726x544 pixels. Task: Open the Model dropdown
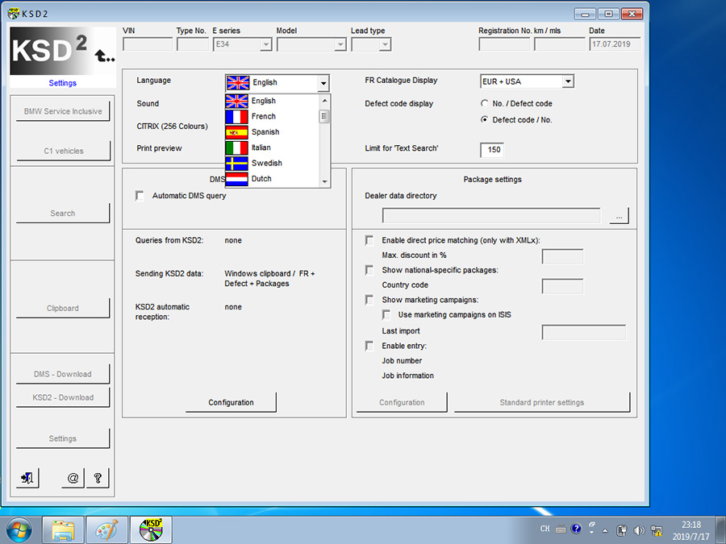coord(340,44)
